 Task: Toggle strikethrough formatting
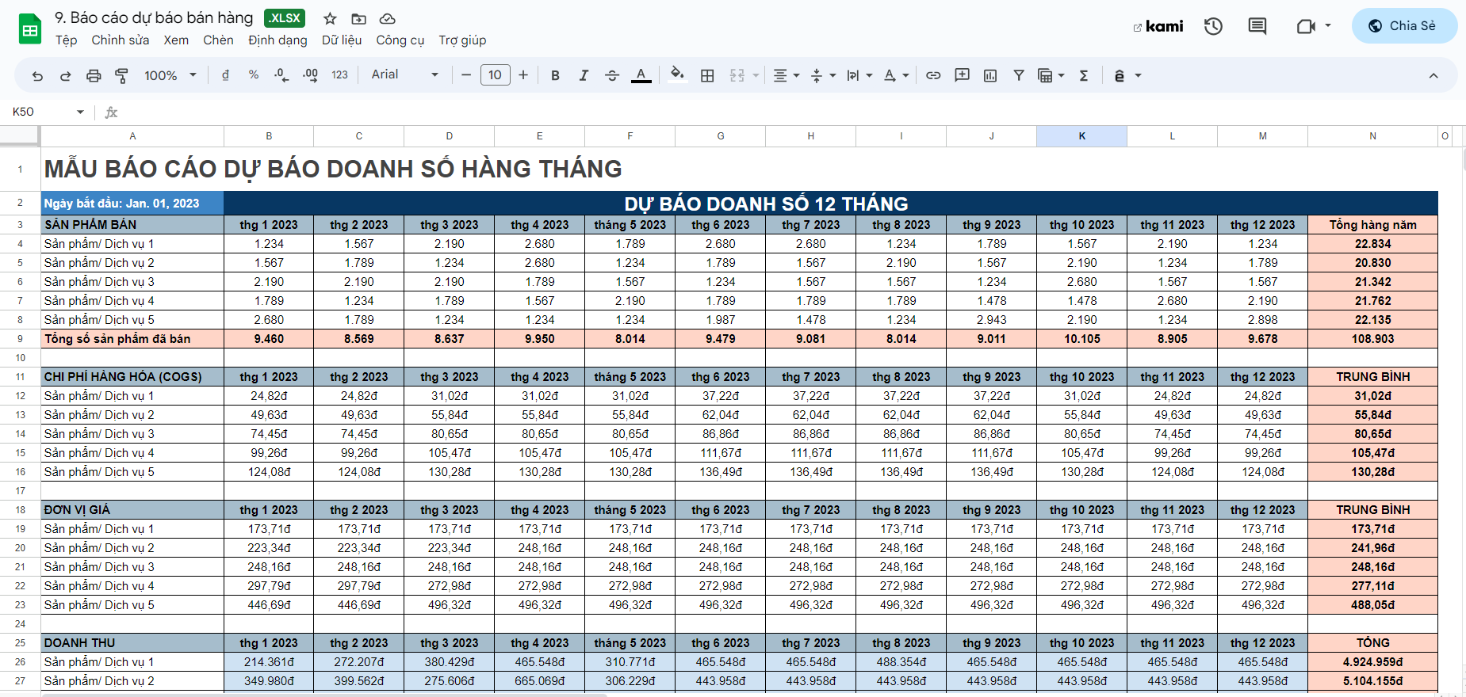[x=612, y=75]
